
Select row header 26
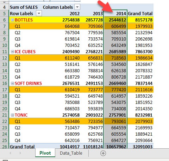(4, 147)
